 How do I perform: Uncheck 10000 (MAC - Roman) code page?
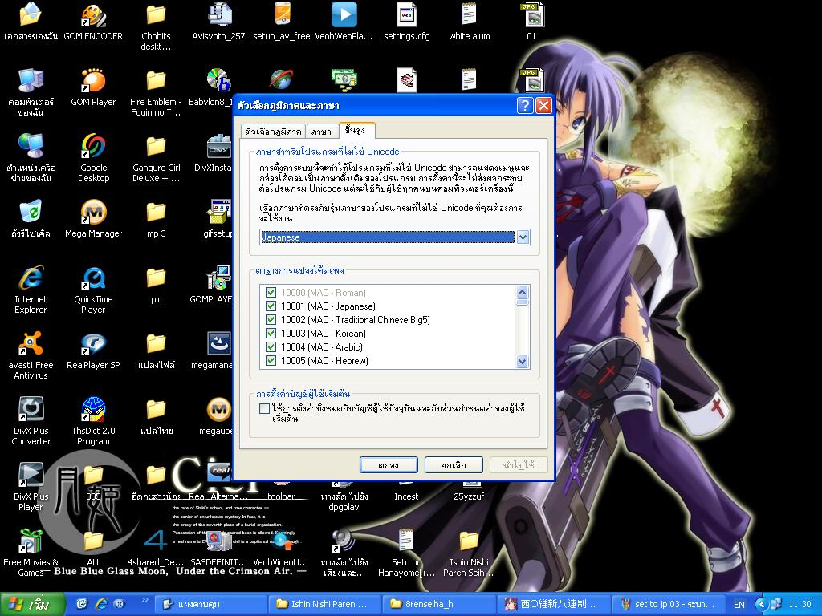tap(271, 292)
